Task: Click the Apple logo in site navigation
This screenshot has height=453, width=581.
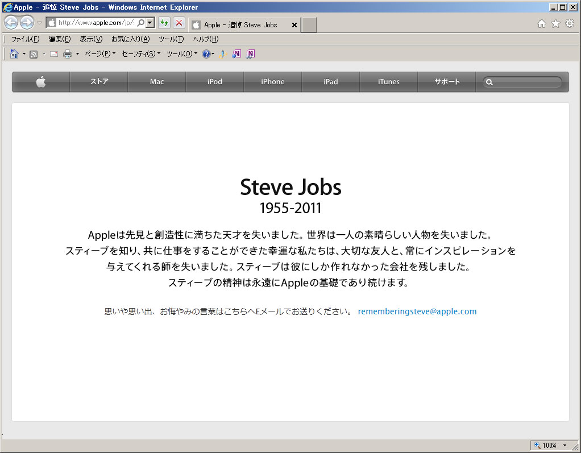Action: coord(41,81)
